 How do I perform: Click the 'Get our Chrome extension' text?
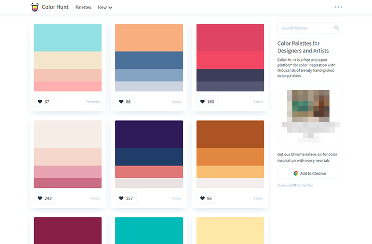point(307,158)
